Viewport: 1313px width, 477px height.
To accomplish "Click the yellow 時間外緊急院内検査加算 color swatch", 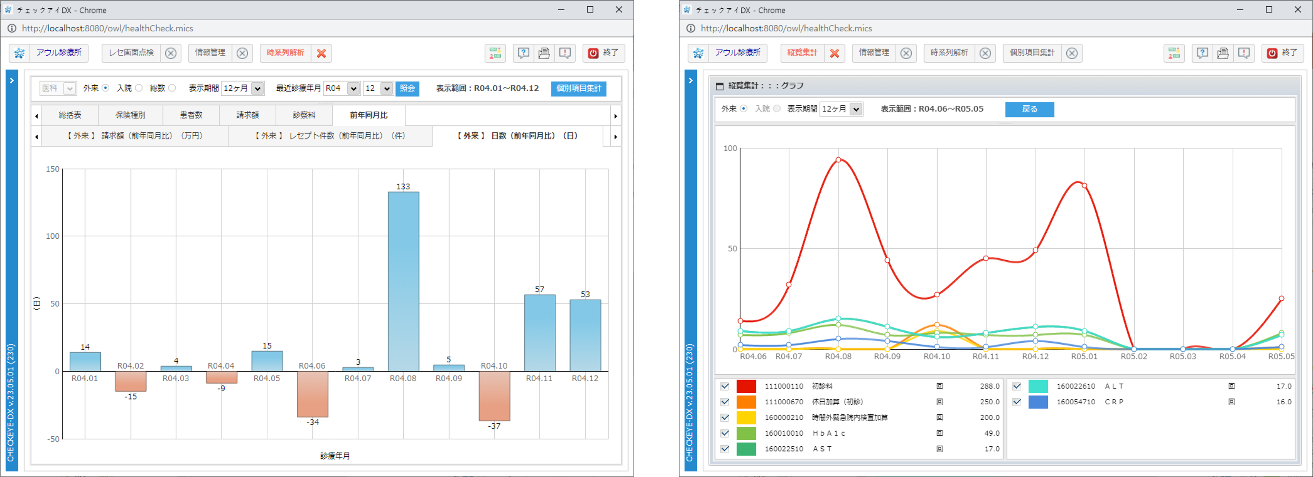I will (746, 418).
